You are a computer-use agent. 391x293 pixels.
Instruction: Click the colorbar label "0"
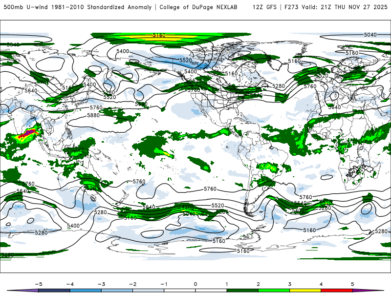pyautogui.click(x=195, y=284)
